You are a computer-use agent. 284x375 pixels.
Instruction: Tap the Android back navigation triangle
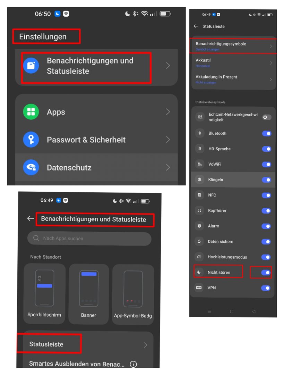pyautogui.click(x=254, y=311)
